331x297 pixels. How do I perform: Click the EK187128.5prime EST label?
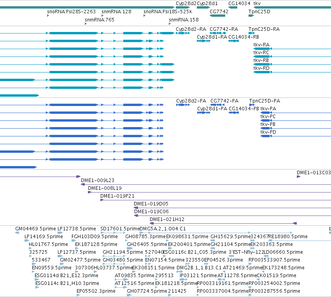(96, 244)
